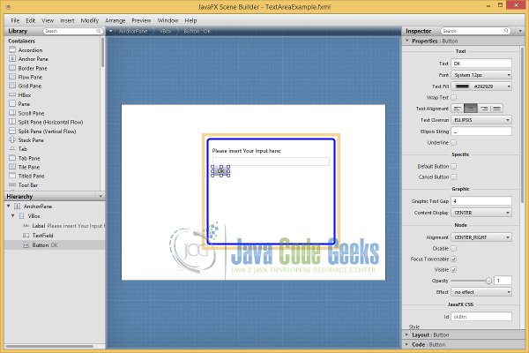The image size is (529, 353).
Task: Open the Hierarchy panel options arrow
Action: tap(101, 196)
